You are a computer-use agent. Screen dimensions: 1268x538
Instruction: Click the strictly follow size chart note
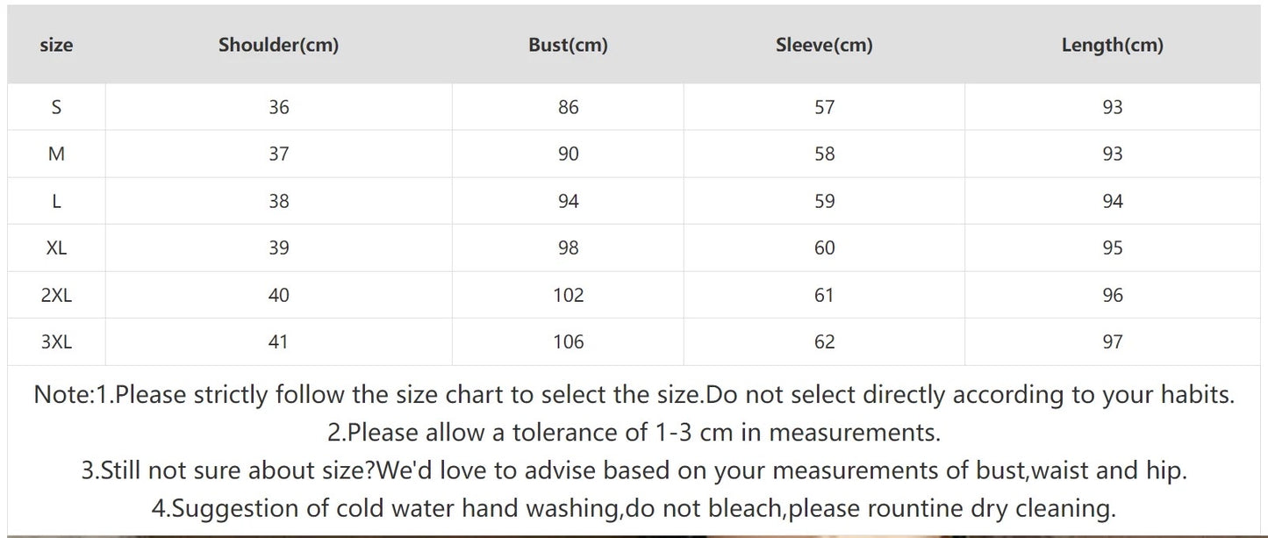[634, 395]
